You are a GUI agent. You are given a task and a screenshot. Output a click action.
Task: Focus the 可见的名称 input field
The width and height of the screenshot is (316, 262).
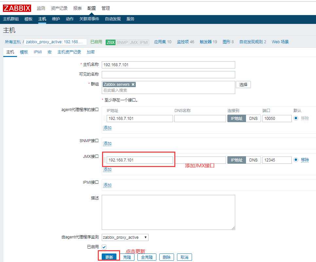click(168, 74)
